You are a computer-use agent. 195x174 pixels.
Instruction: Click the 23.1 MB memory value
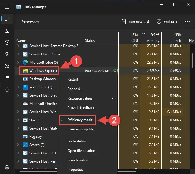pyautogui.click(x=153, y=54)
